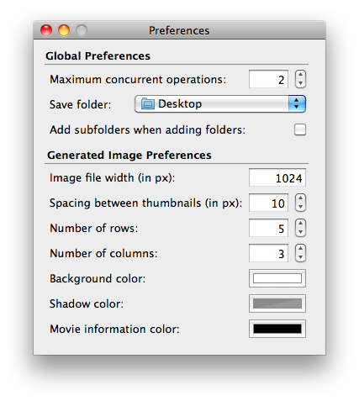Increase number of rows with up arrow
The height and width of the screenshot is (401, 359).
300,224
